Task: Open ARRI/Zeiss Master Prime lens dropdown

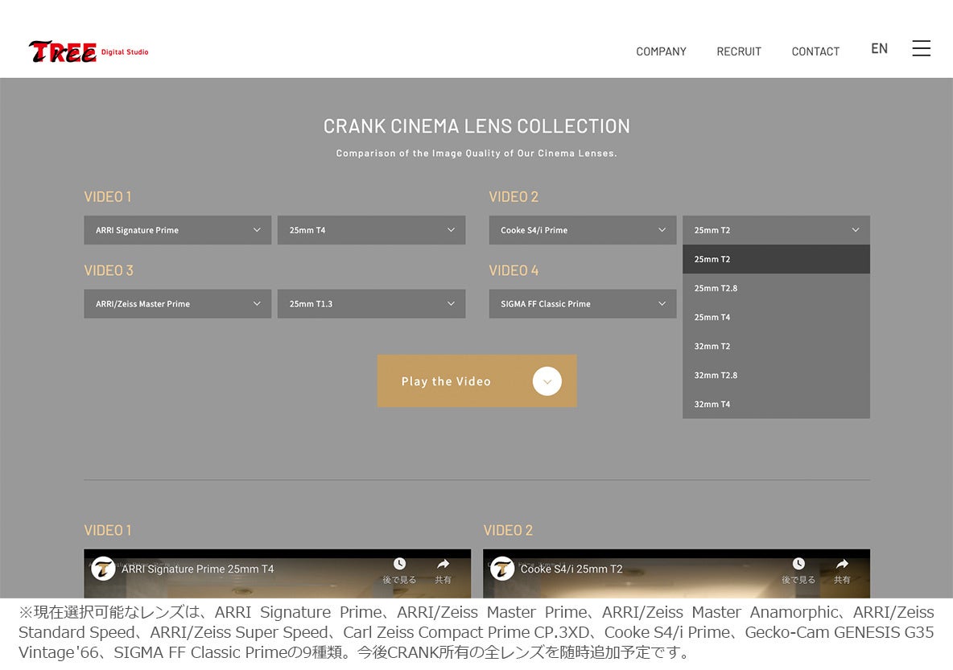Action: (177, 304)
